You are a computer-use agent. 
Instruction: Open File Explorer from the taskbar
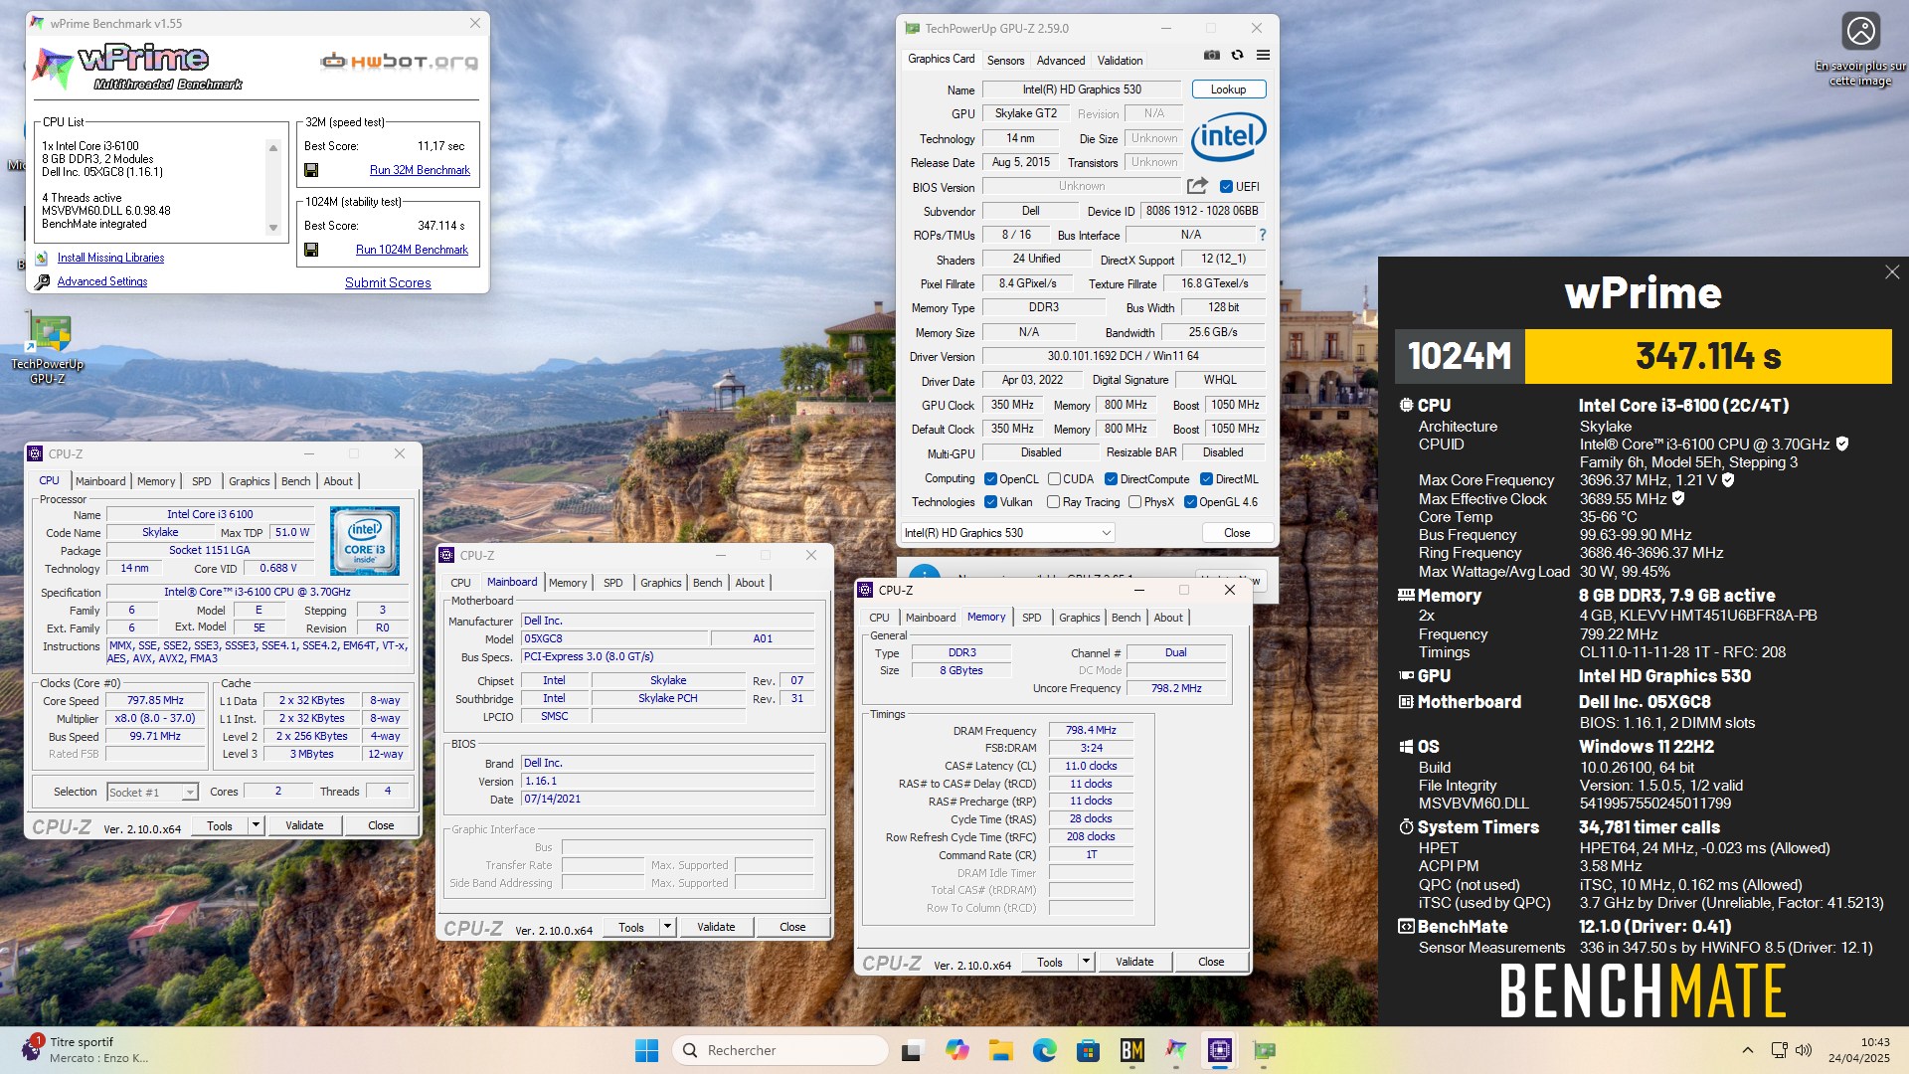pos(1000,1050)
